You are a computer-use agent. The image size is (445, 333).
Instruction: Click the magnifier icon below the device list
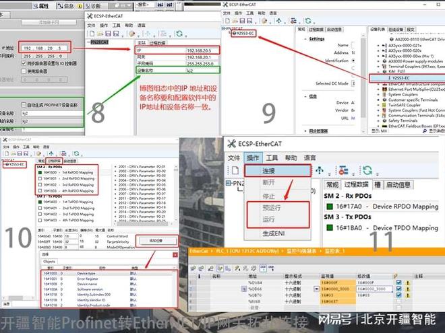pos(425,131)
